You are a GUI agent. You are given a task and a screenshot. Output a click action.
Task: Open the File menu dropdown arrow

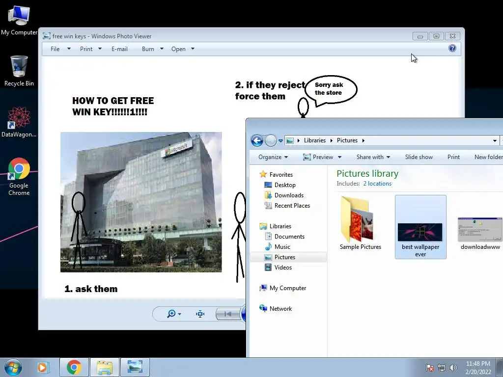point(69,49)
